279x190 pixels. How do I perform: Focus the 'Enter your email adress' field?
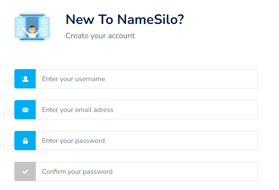(146, 110)
